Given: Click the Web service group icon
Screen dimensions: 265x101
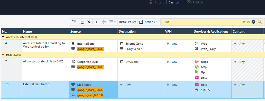Looking at the screenshot, I should click(x=197, y=44).
